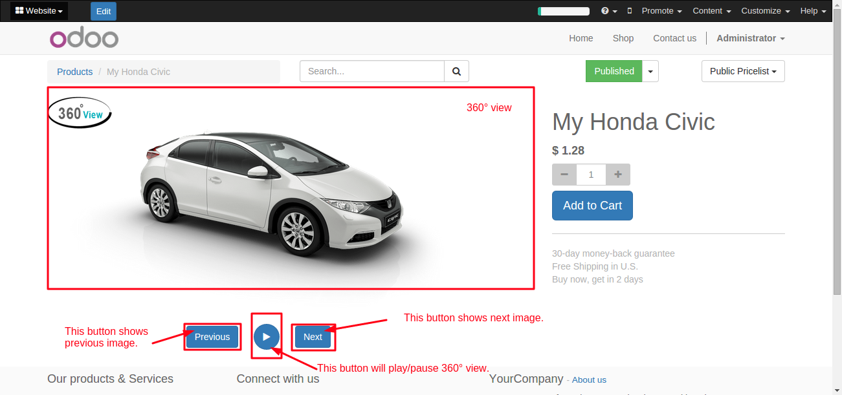Open the question mark help icon menu
Viewport: 842px width, 395px height.
(x=608, y=11)
